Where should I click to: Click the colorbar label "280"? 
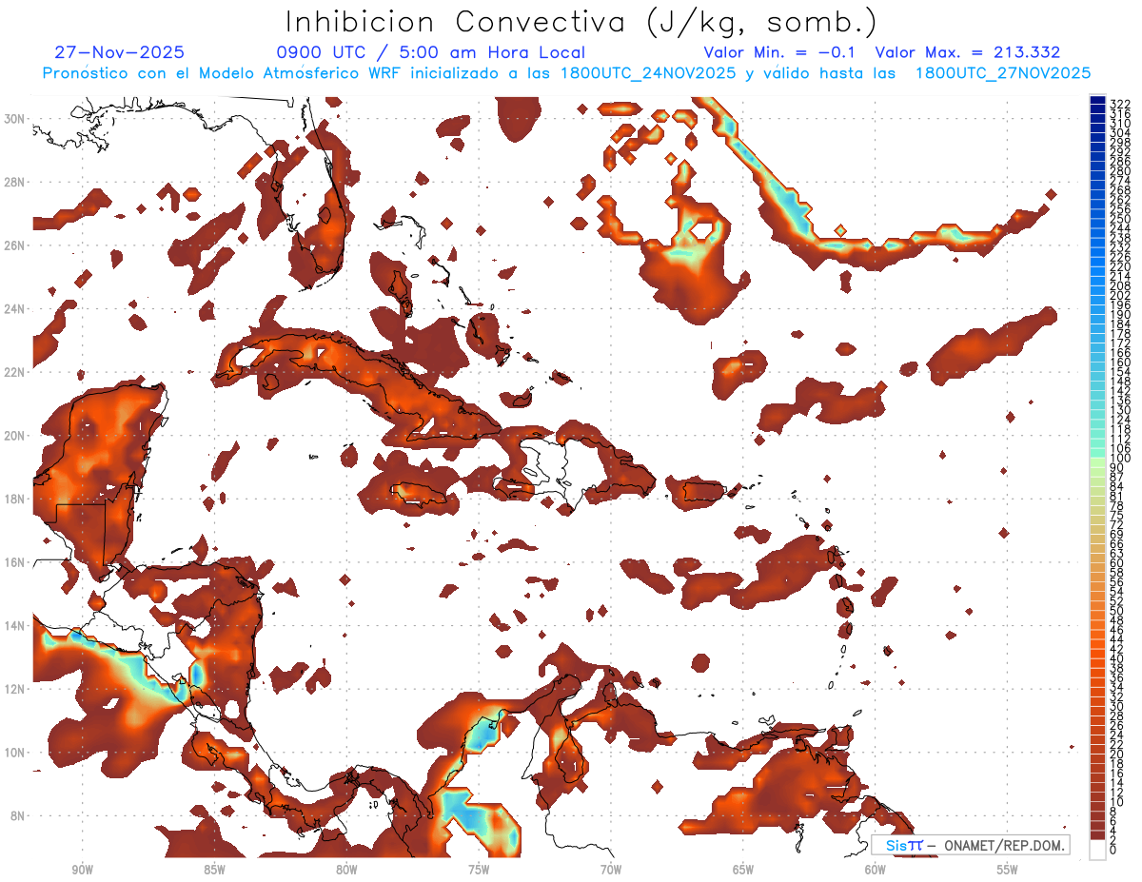point(1119,170)
